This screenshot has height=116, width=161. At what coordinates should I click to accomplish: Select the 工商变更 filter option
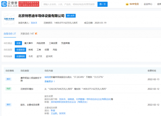53,43
